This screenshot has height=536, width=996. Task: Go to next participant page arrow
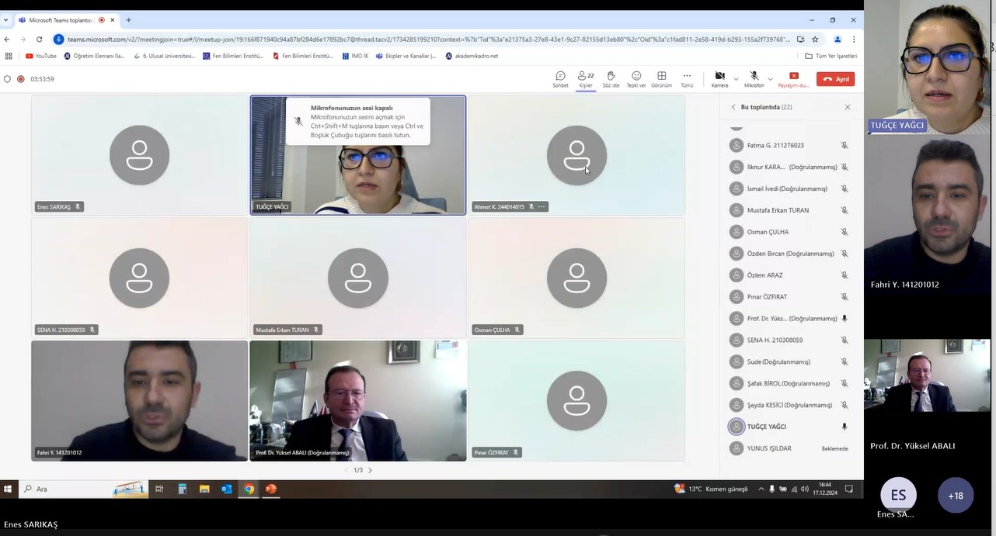[x=371, y=470]
